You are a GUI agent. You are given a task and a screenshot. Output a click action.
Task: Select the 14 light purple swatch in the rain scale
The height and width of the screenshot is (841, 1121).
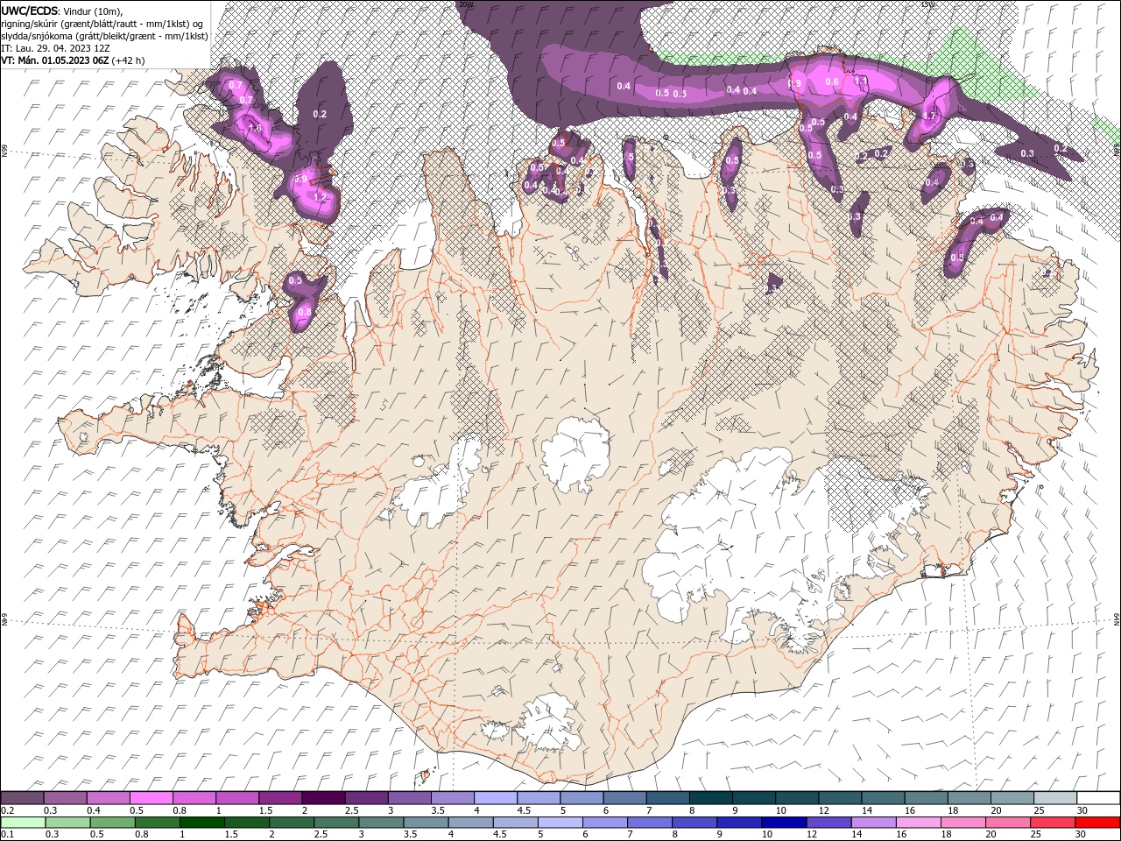tap(873, 822)
